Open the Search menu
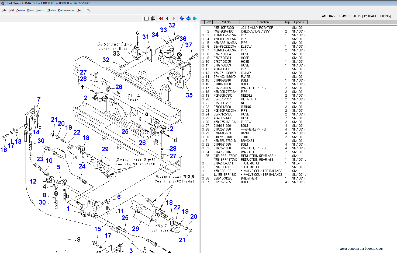 point(40,10)
